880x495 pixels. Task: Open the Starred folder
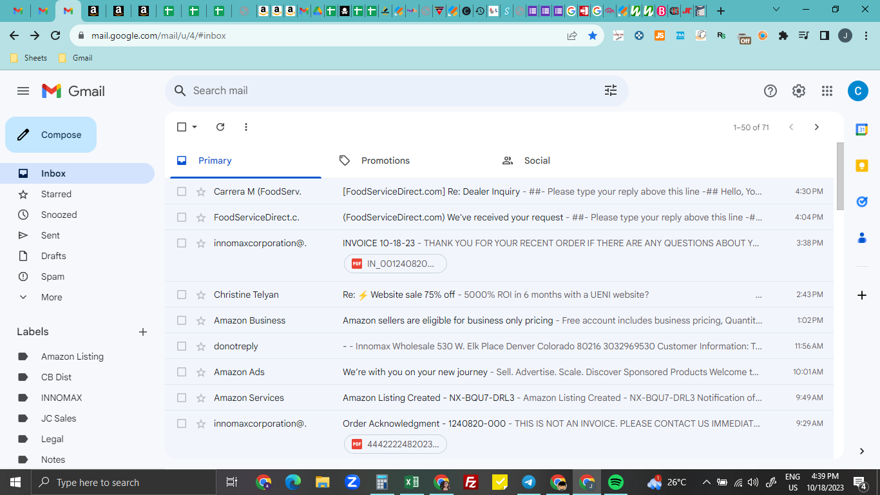(x=77, y=194)
